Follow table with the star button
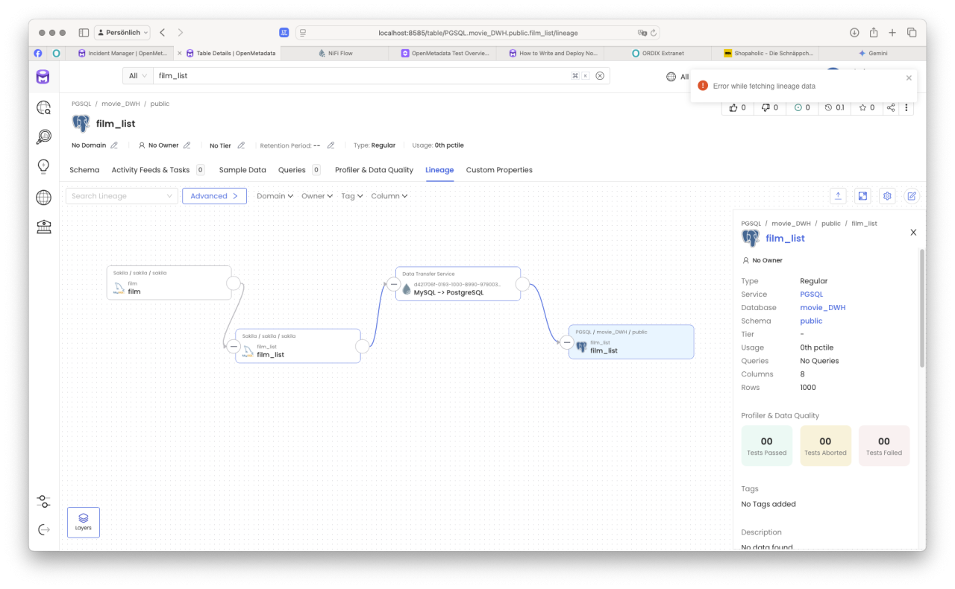Image resolution: width=955 pixels, height=589 pixels. click(x=867, y=107)
